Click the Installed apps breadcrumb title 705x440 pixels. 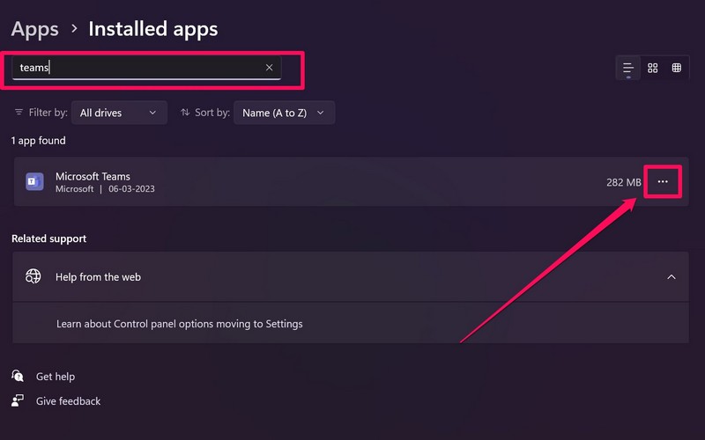coord(153,29)
